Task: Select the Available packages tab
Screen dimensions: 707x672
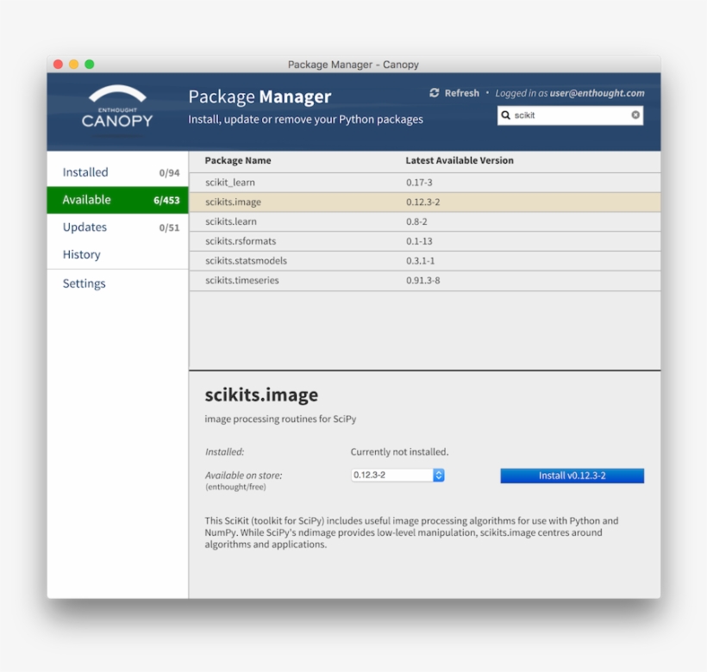Action: 117,200
